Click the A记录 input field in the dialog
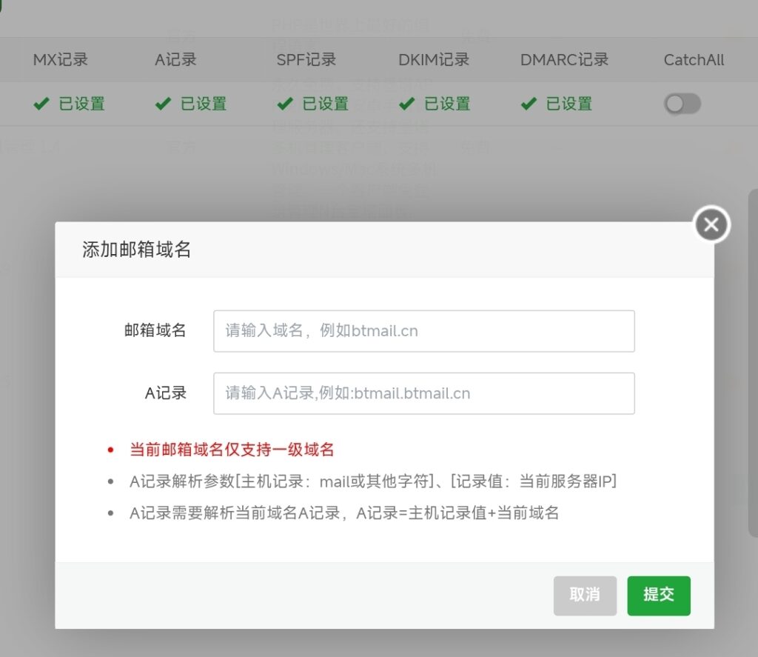This screenshot has width=758, height=657. click(423, 393)
